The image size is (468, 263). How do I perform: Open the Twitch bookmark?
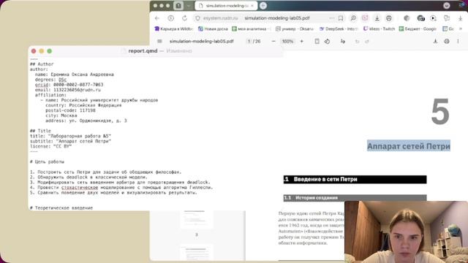click(x=379, y=29)
